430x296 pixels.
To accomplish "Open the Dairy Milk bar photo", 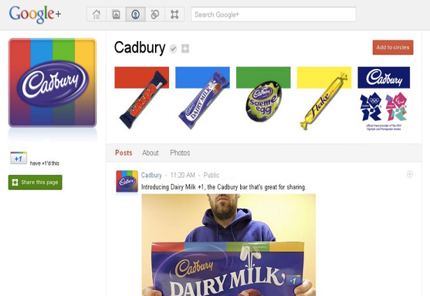I will click(202, 98).
